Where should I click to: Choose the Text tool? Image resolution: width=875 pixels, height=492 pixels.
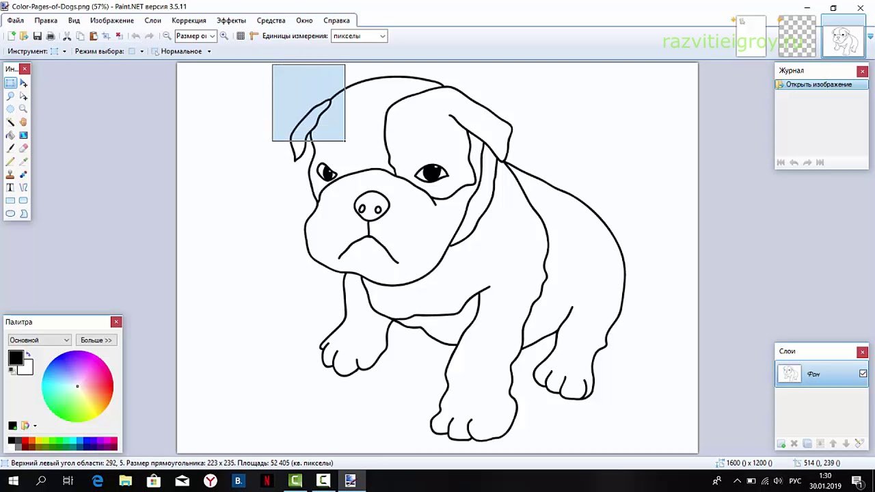point(10,187)
